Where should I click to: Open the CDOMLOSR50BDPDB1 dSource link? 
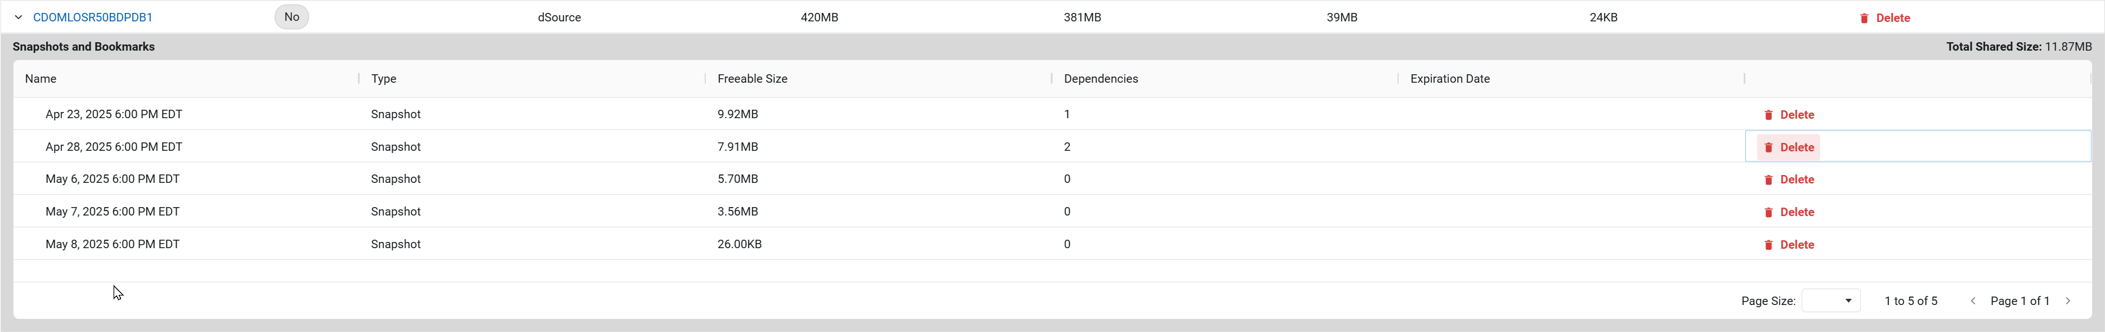tap(92, 17)
